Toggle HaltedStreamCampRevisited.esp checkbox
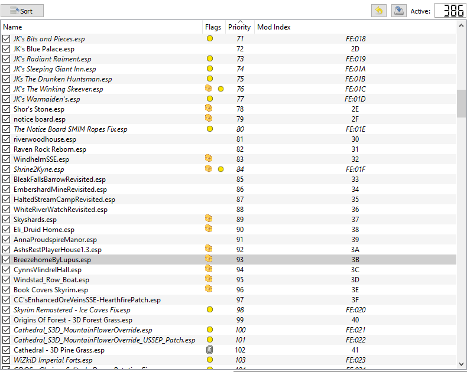The width and height of the screenshot is (467, 372). pos(6,200)
